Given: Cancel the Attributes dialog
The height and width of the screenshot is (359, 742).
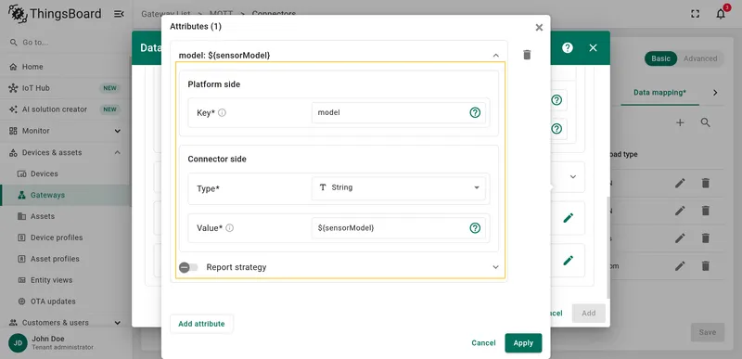Looking at the screenshot, I should point(483,343).
